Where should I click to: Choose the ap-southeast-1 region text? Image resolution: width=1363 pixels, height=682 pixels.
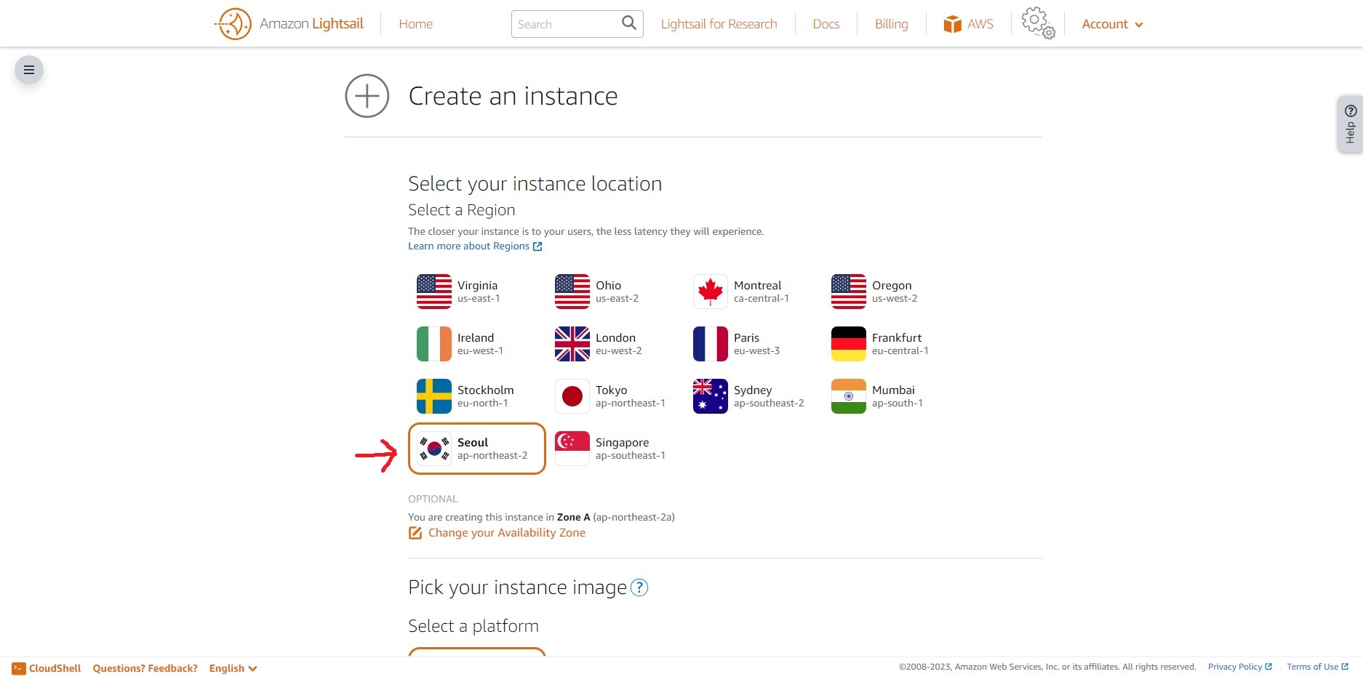click(x=630, y=456)
